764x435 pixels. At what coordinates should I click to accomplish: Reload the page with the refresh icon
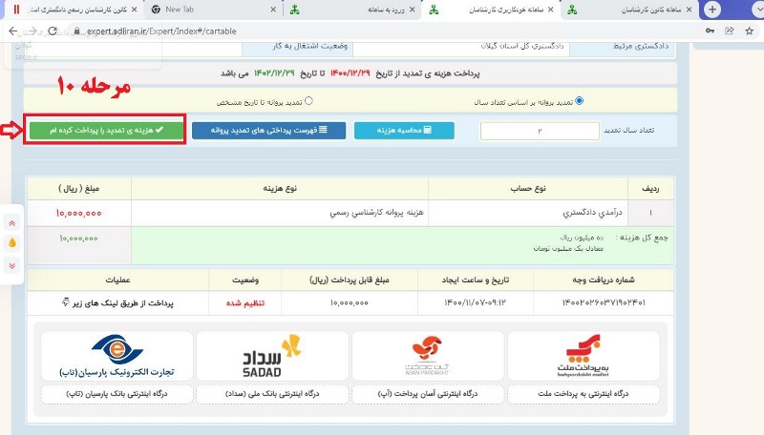[x=53, y=31]
